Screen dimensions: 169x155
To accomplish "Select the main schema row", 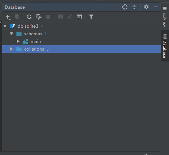I will point(81,41).
